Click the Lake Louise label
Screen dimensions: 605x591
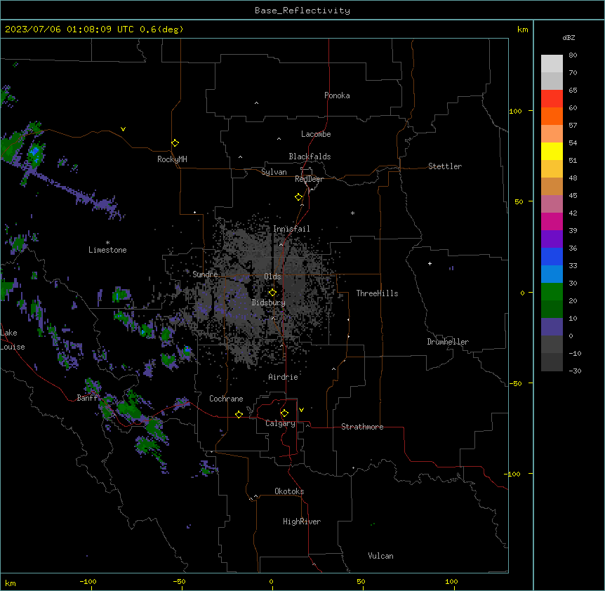13,340
